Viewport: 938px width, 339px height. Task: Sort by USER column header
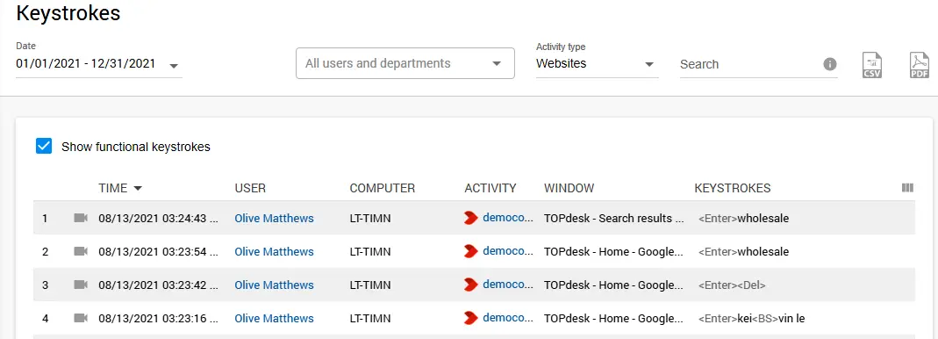(250, 188)
